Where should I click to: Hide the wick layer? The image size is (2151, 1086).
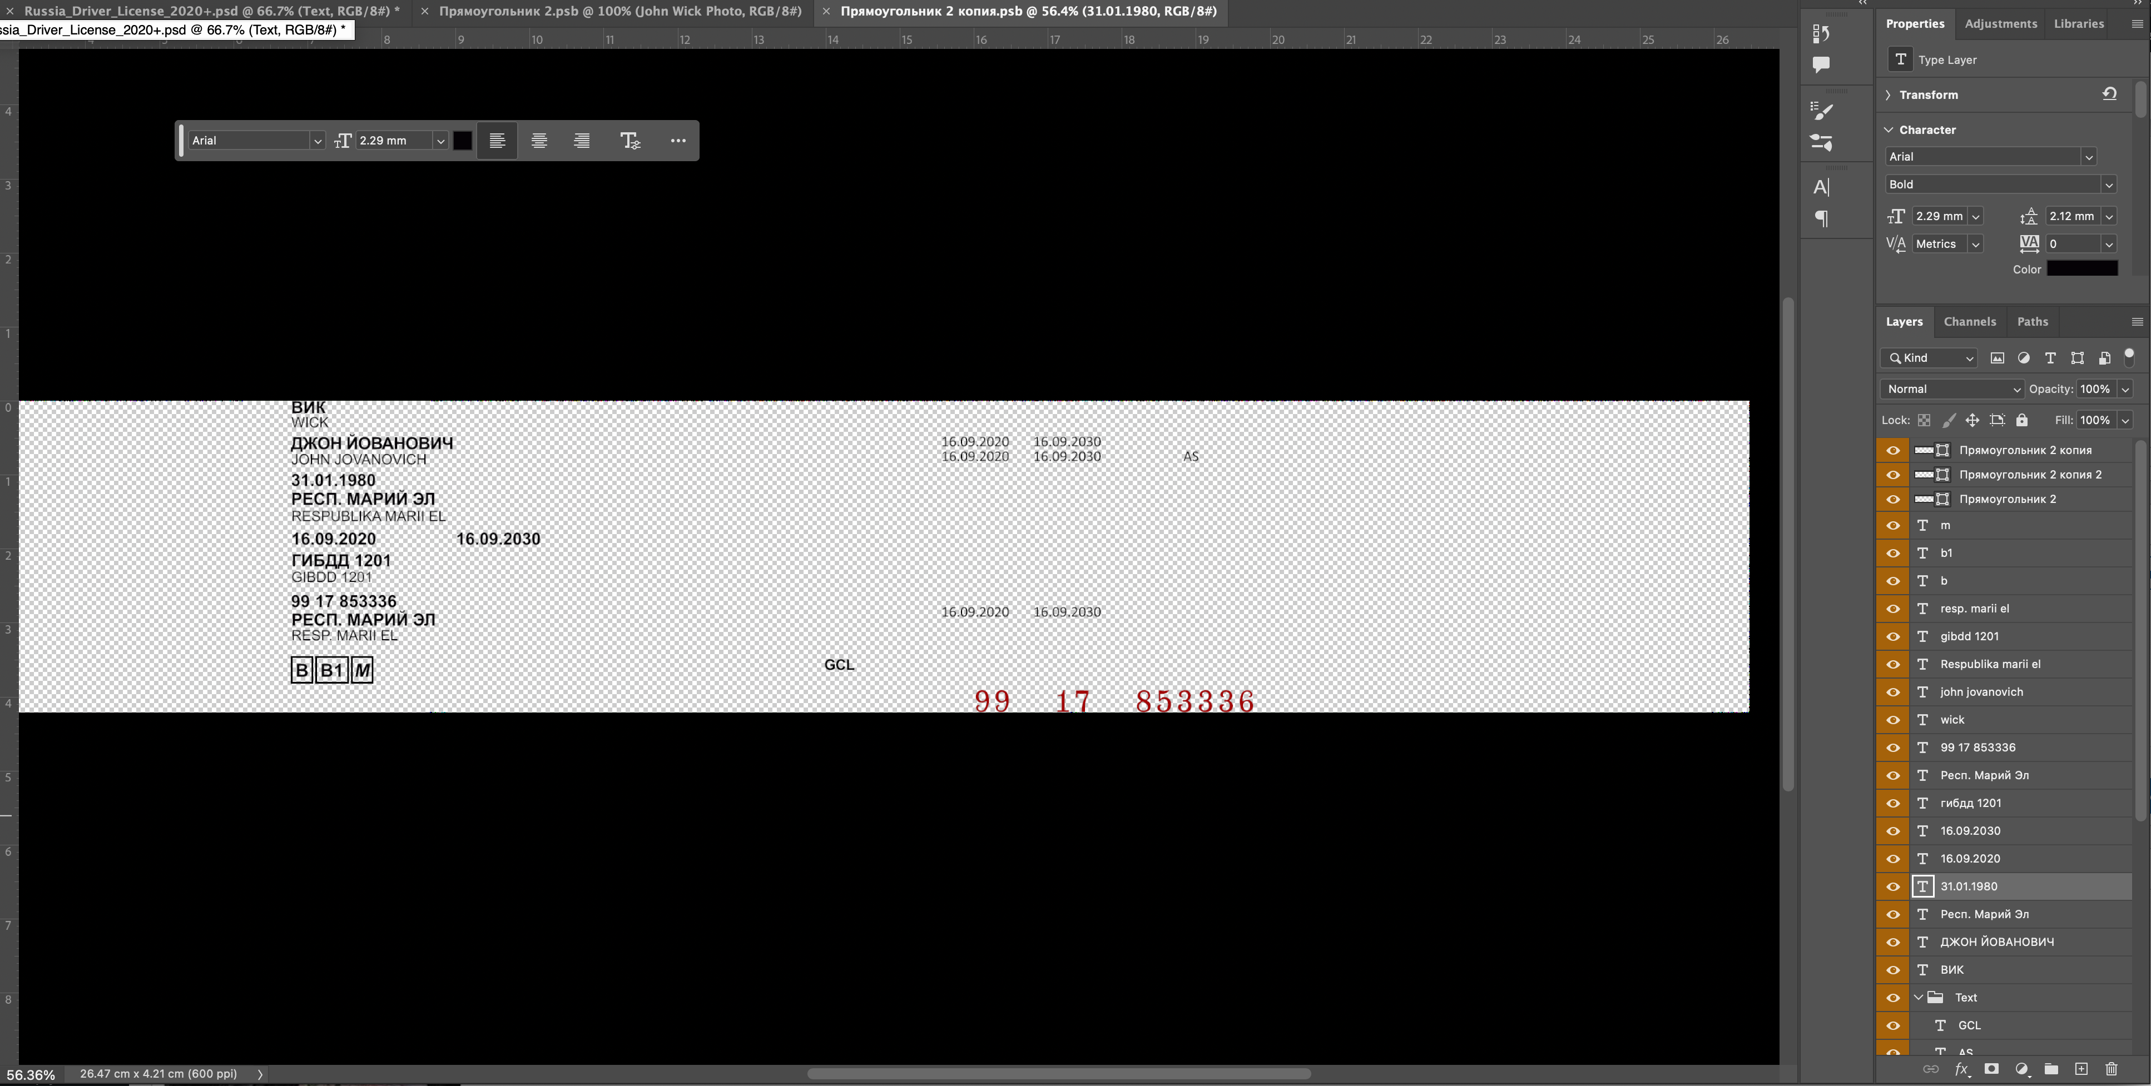coord(1893,720)
